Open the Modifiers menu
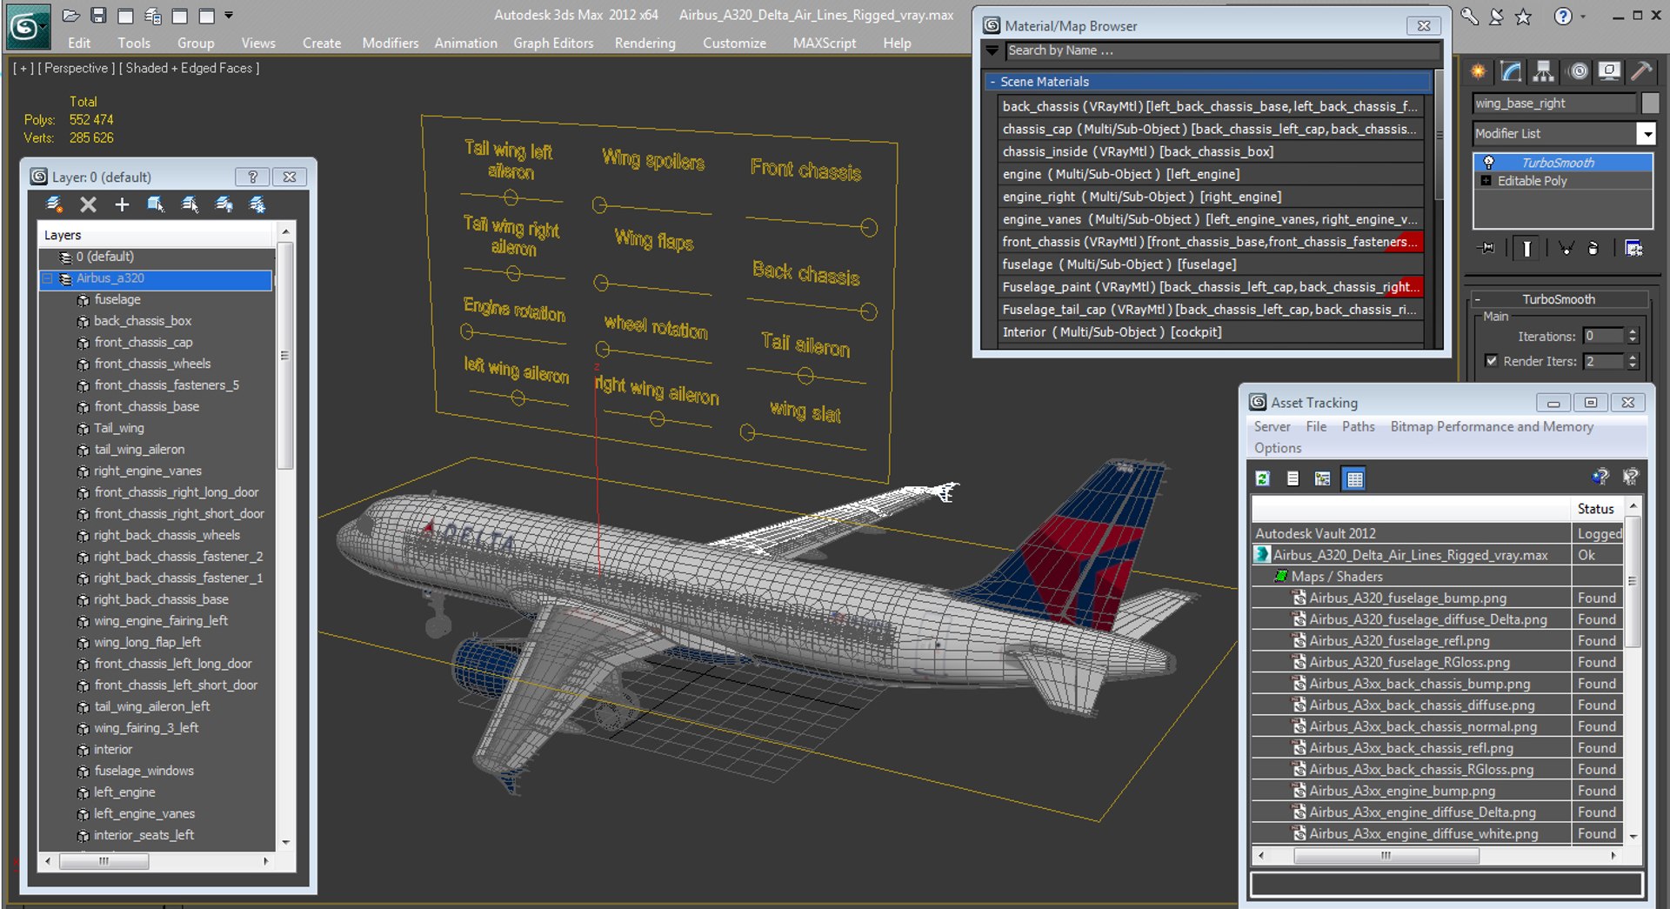 pyautogui.click(x=391, y=43)
